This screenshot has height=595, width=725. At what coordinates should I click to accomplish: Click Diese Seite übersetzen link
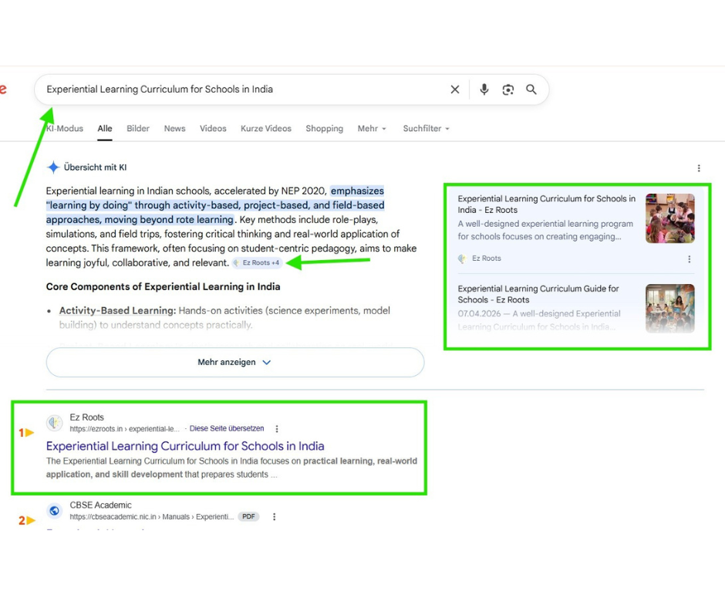pos(227,428)
